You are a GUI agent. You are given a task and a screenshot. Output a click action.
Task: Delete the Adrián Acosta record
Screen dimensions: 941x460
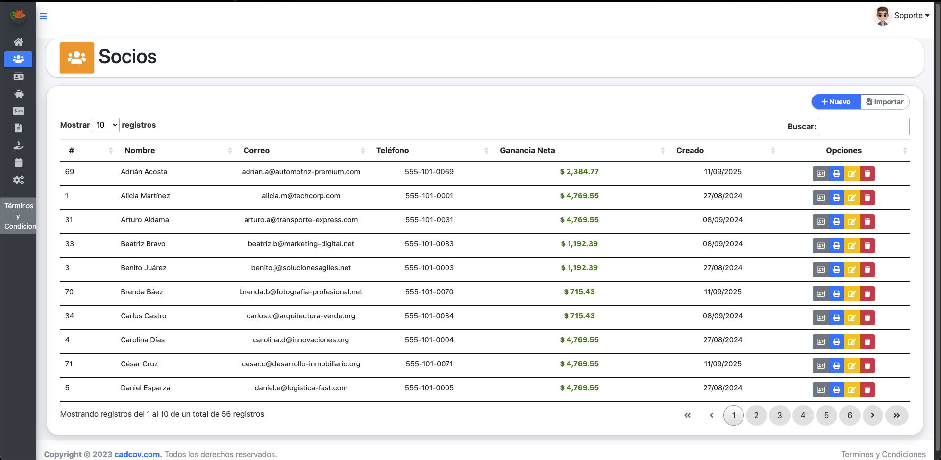(867, 174)
